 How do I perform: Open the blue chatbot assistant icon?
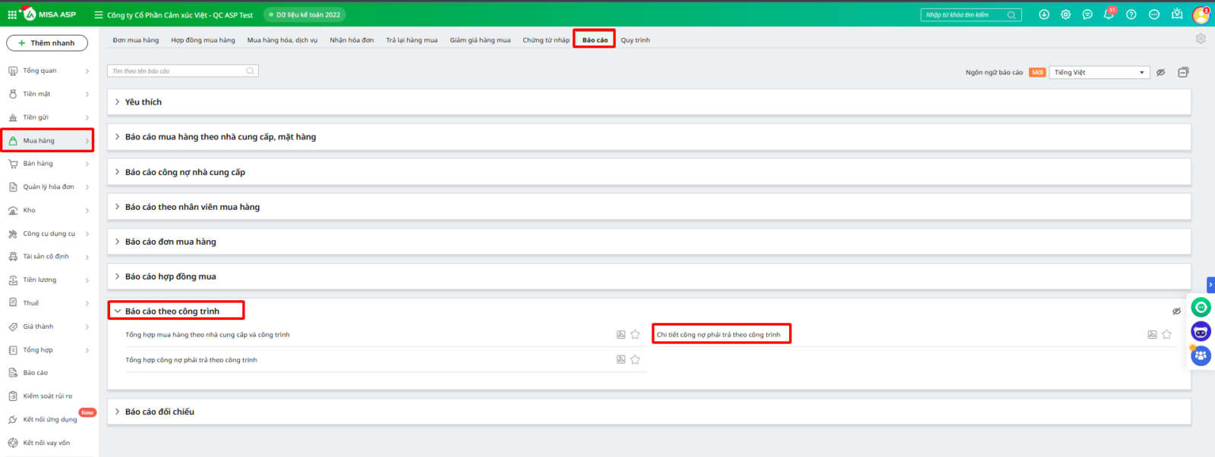1201,331
